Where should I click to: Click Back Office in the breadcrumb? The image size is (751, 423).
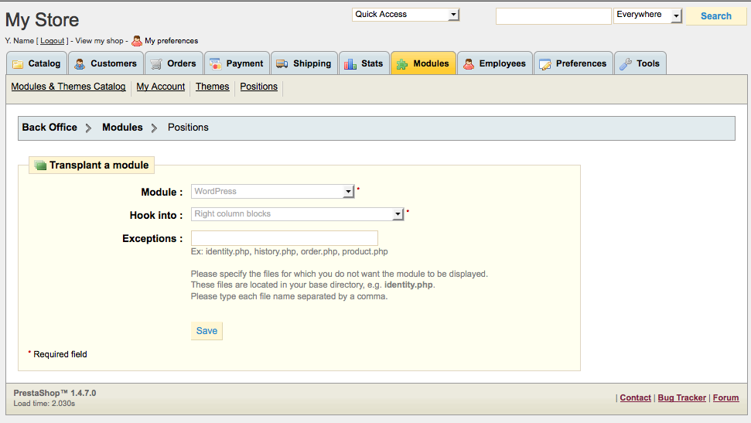pyautogui.click(x=49, y=128)
